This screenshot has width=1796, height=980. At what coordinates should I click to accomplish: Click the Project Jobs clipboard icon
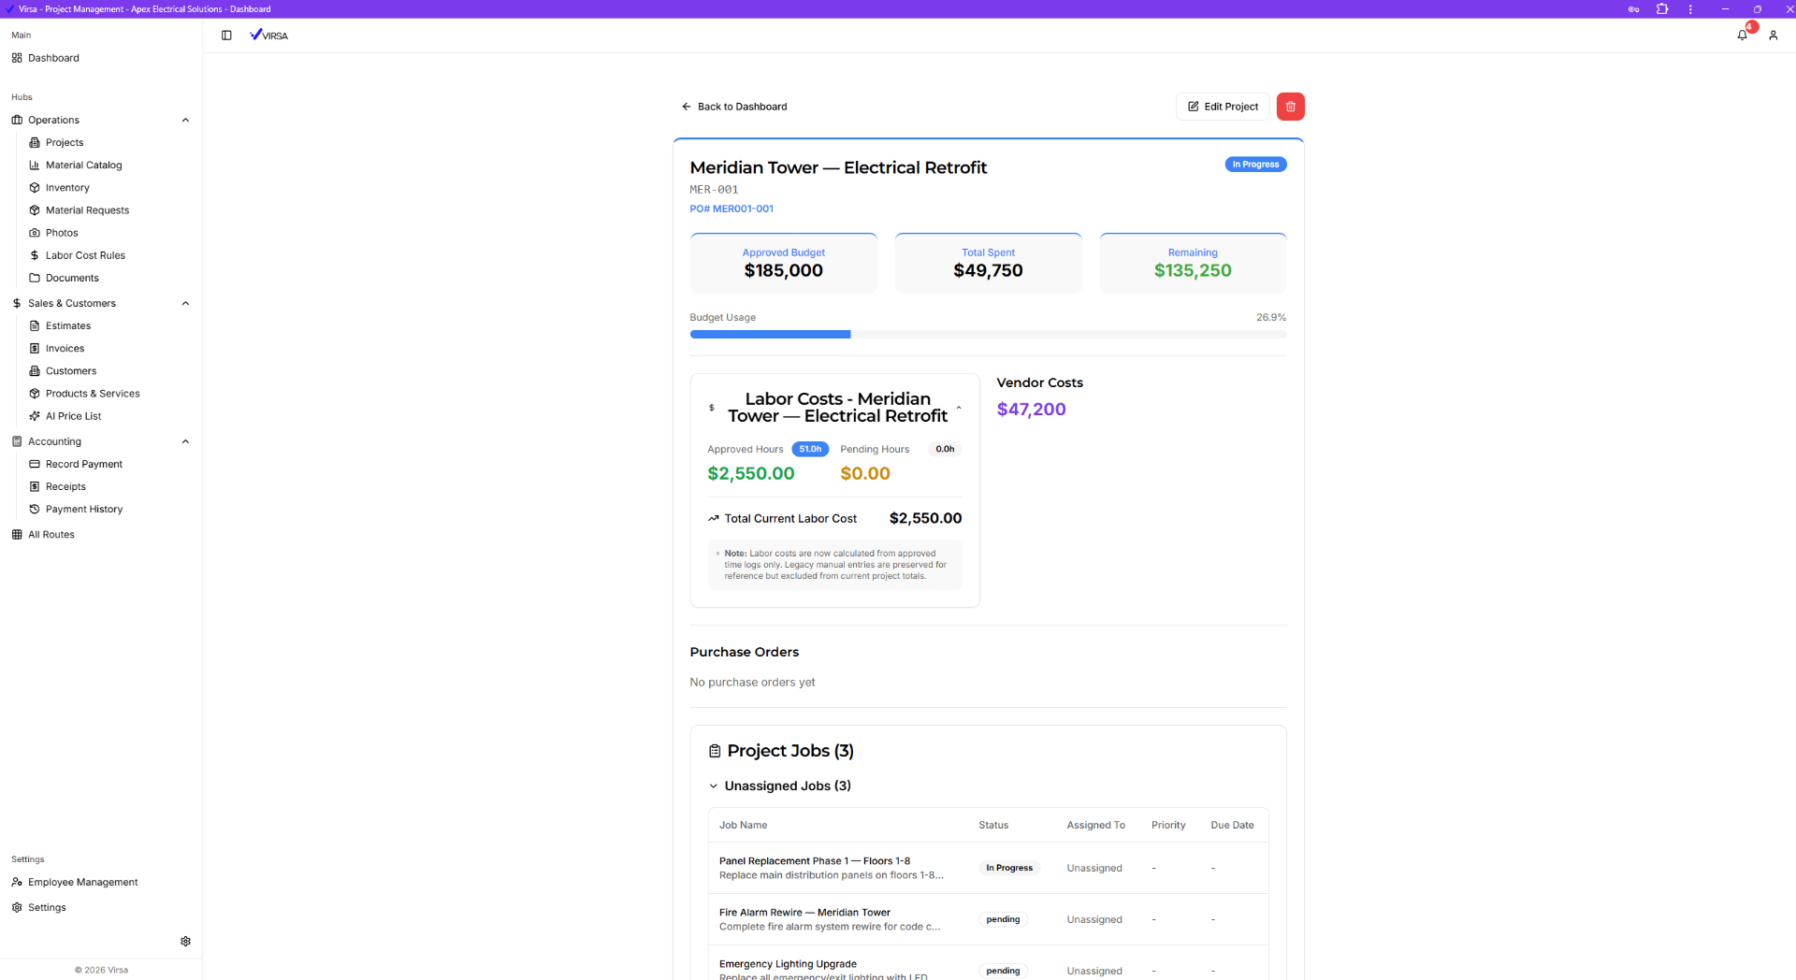click(x=715, y=751)
